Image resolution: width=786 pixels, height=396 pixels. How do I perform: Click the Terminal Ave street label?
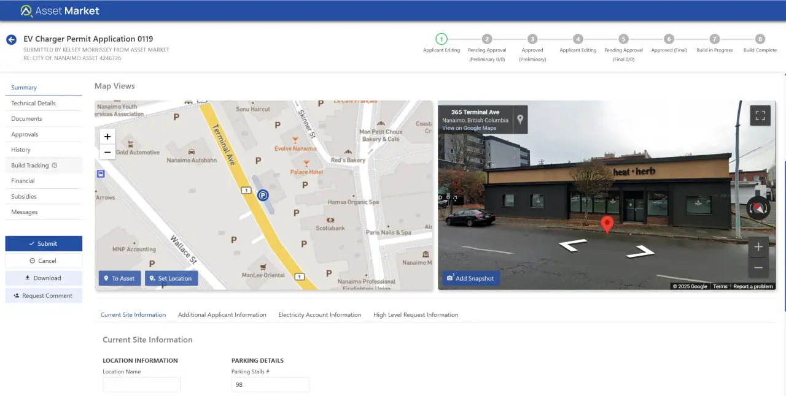(224, 145)
